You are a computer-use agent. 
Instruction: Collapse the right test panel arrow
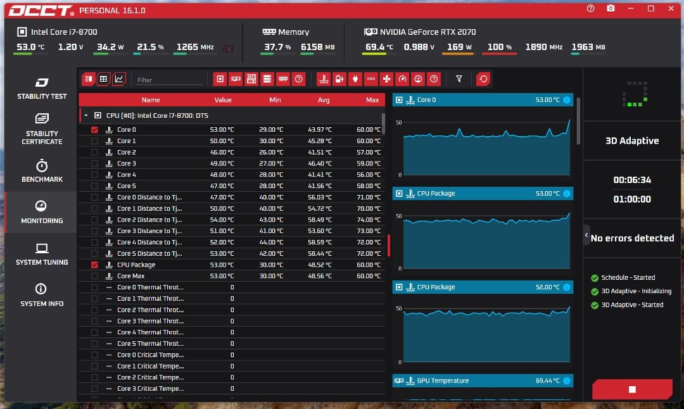[586, 235]
